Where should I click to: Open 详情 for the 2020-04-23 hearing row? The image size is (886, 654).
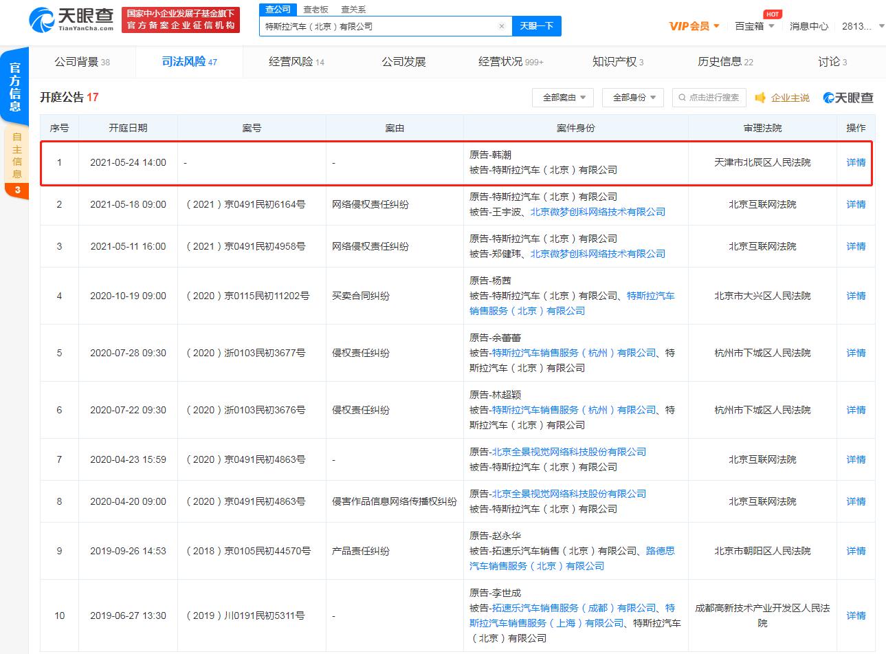pyautogui.click(x=856, y=460)
